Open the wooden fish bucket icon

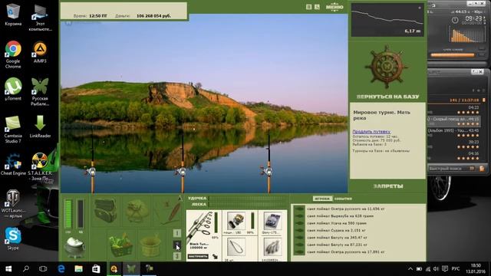(x=150, y=246)
